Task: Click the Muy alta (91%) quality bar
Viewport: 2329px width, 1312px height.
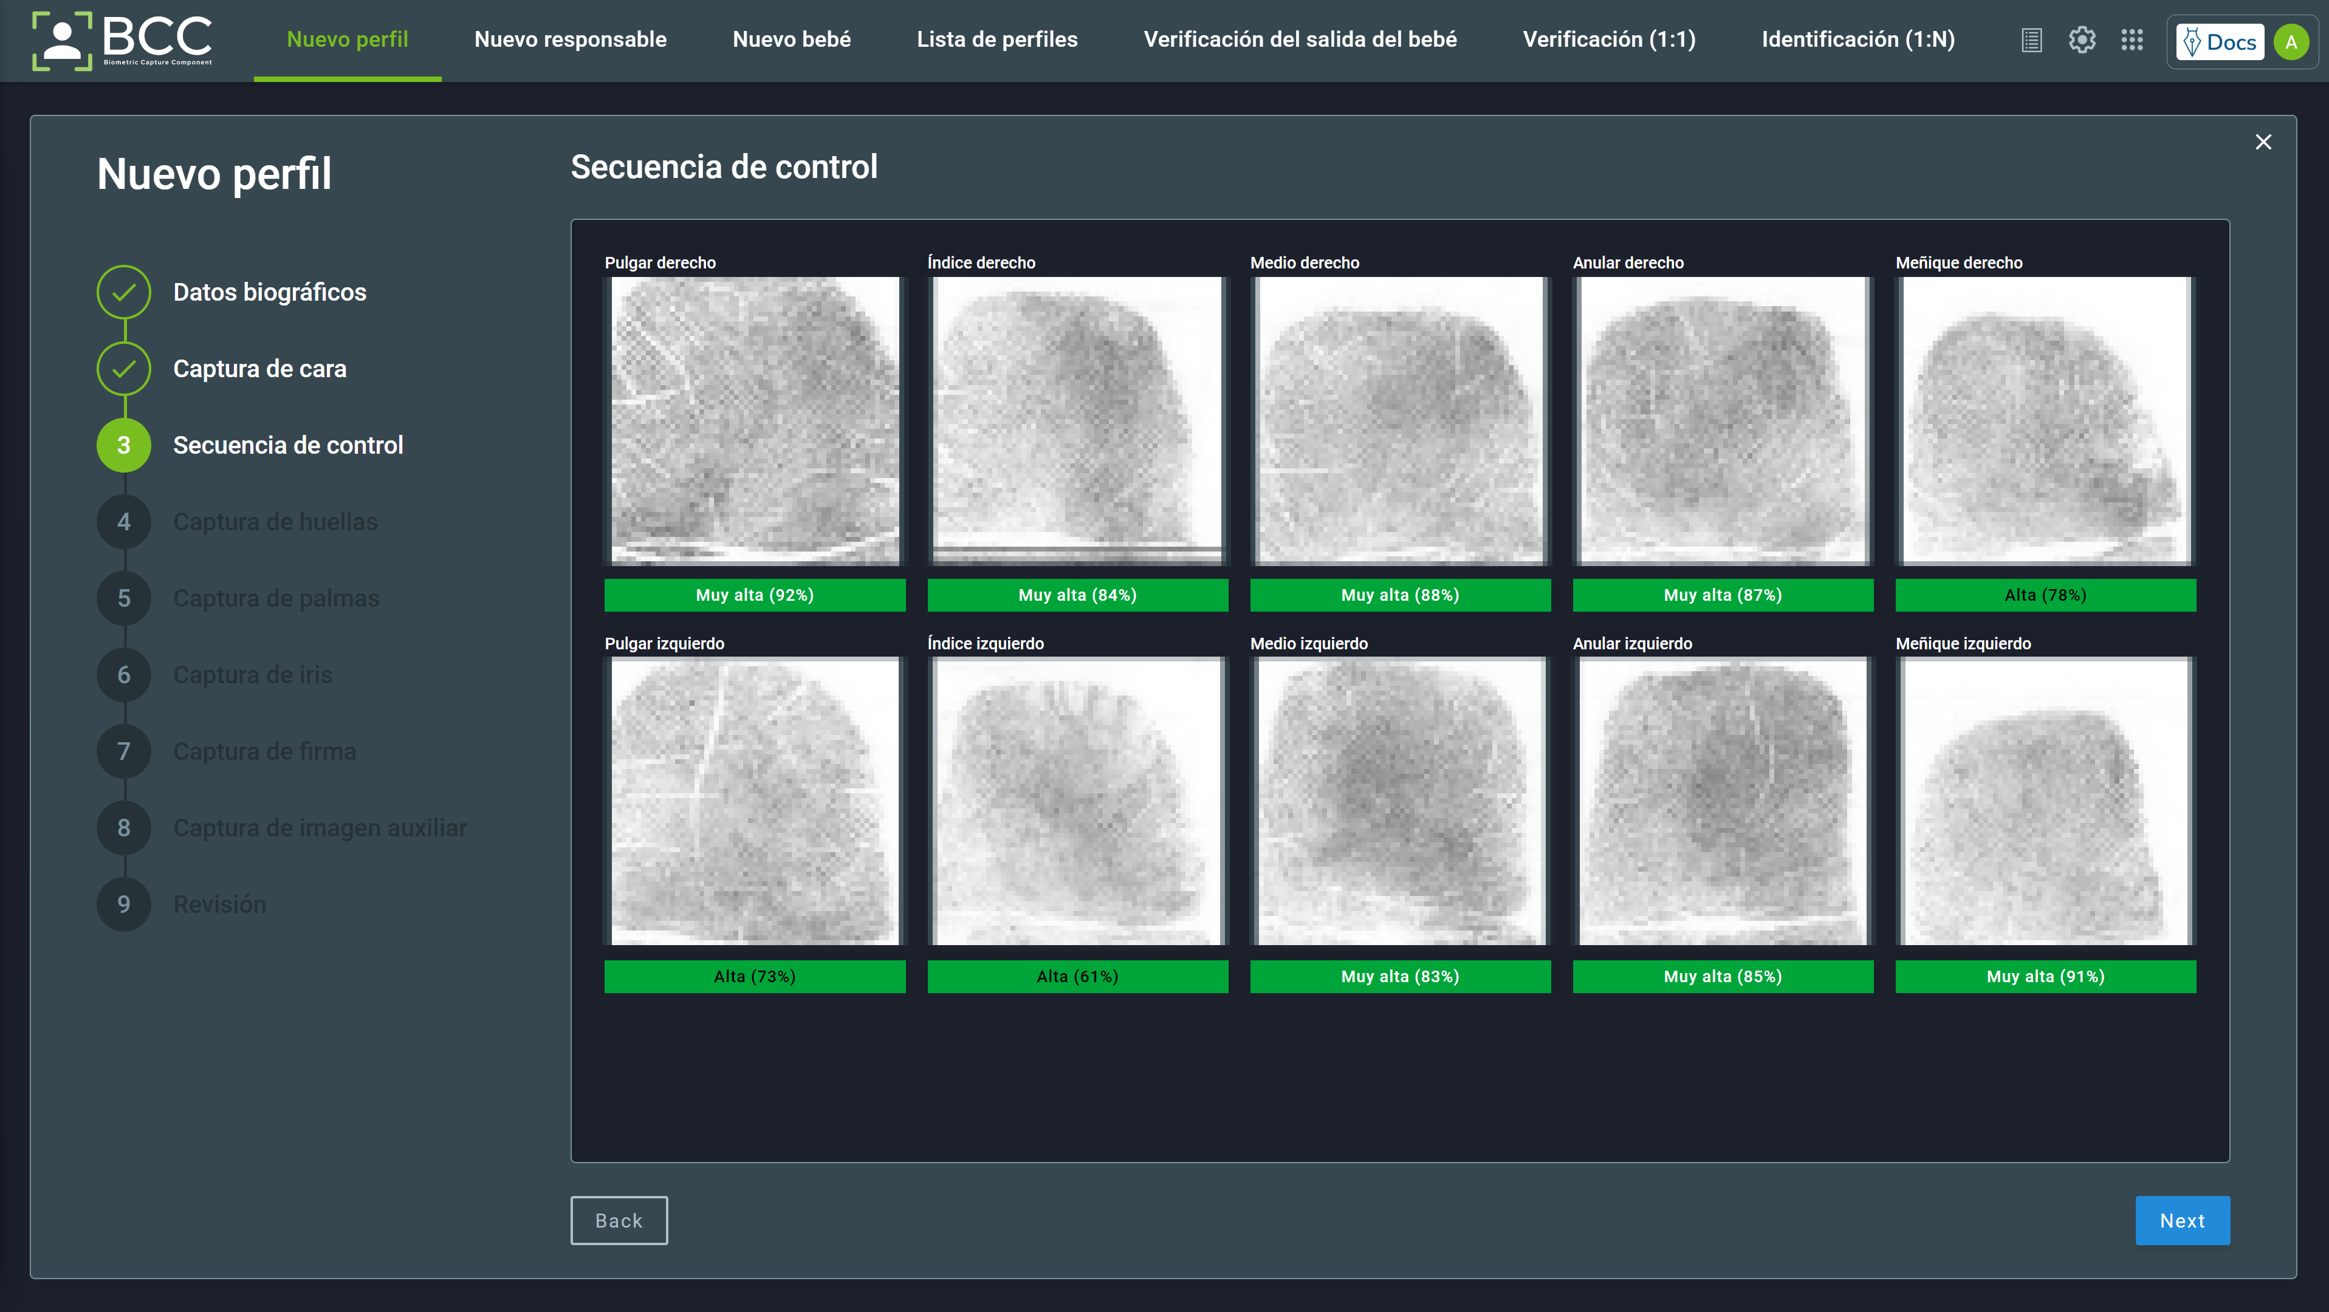Action: [2046, 977]
